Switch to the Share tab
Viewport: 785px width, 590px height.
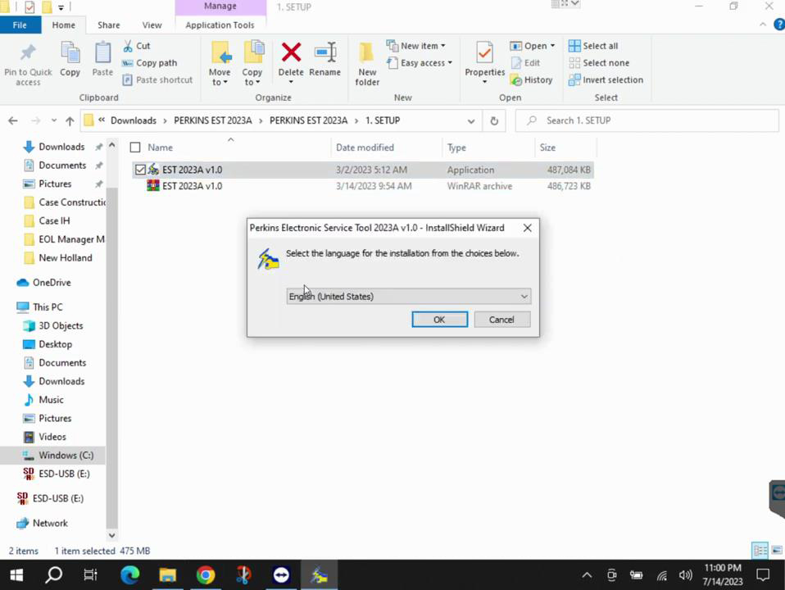(x=109, y=25)
